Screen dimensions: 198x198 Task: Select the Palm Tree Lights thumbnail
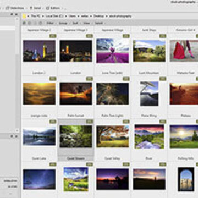point(113,94)
